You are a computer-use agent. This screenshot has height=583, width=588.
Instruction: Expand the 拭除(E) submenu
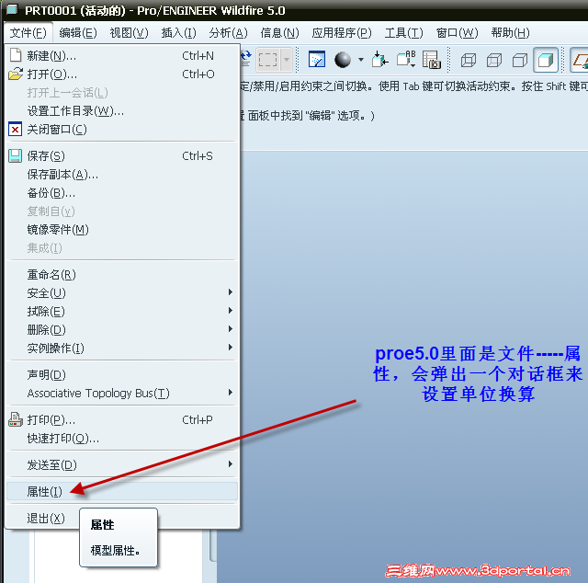coord(122,311)
